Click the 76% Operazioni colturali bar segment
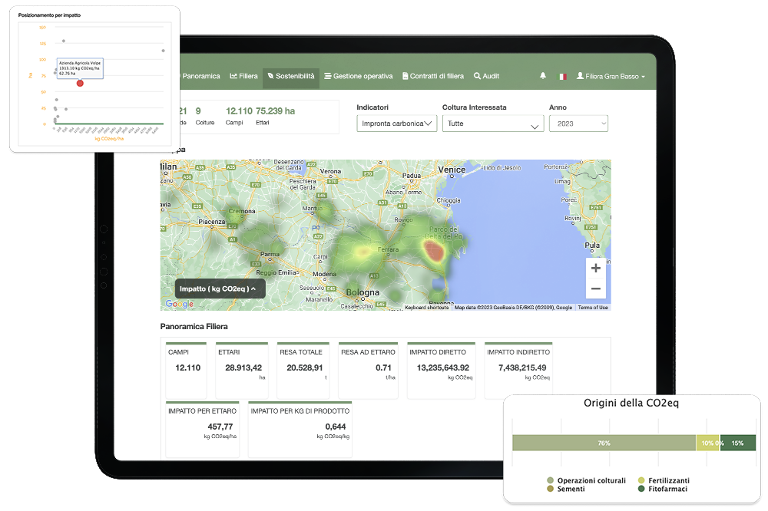 click(604, 443)
